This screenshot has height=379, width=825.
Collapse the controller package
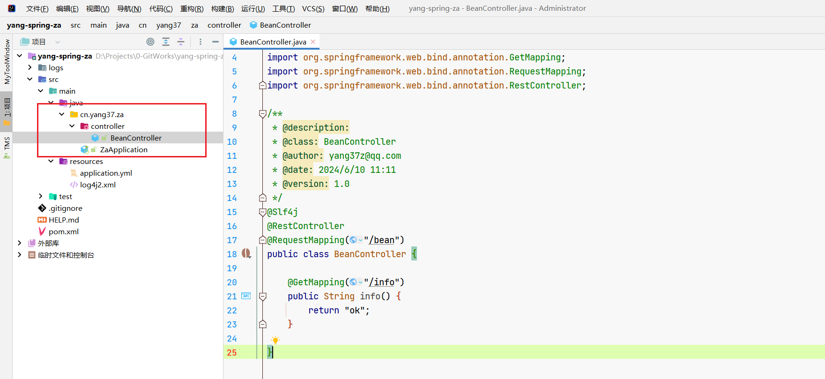coord(72,126)
